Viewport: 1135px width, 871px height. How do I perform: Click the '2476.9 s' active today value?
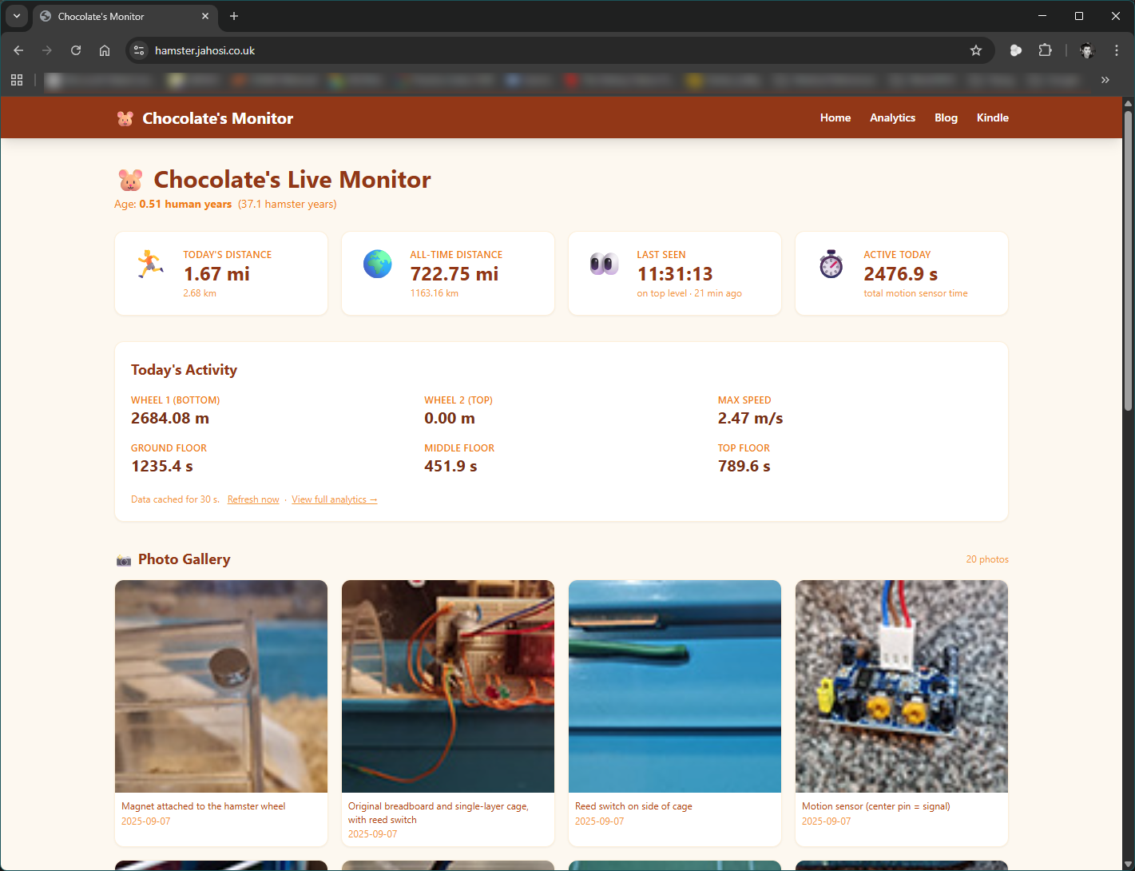click(901, 274)
